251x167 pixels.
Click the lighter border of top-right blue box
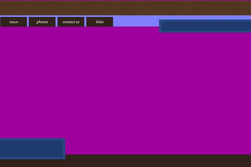click(x=160, y=26)
